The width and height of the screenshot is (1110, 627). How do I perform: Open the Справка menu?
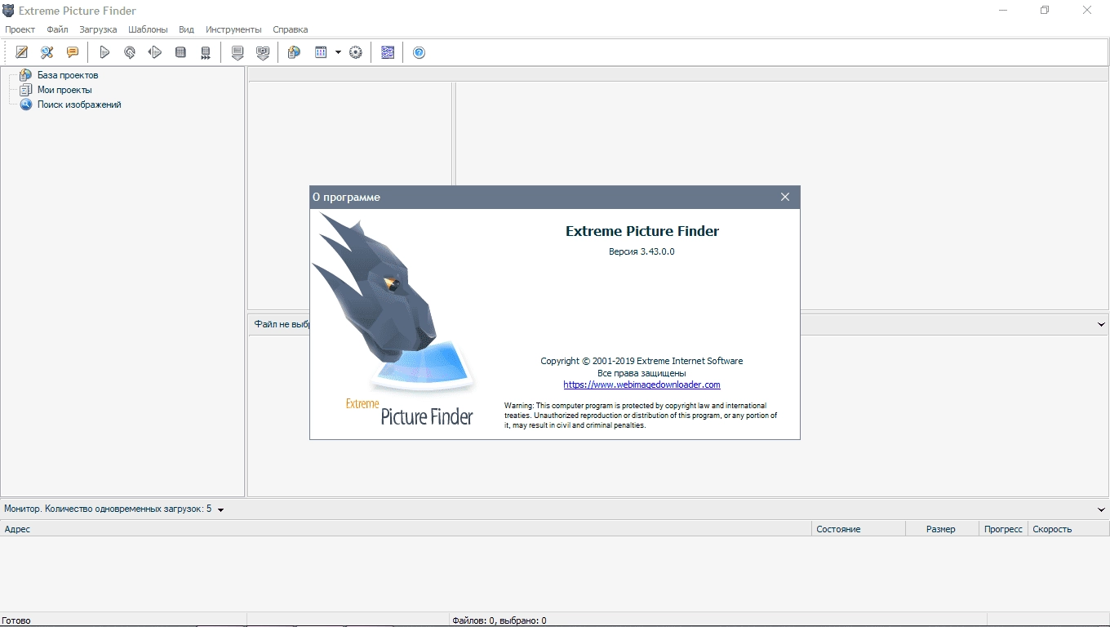[x=290, y=29]
